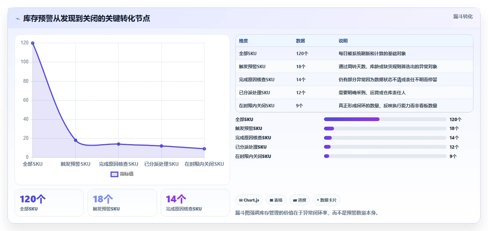Open the 14个 完成原因核查SKU stat card
Viewport: 488px width, 231px height.
click(x=195, y=203)
